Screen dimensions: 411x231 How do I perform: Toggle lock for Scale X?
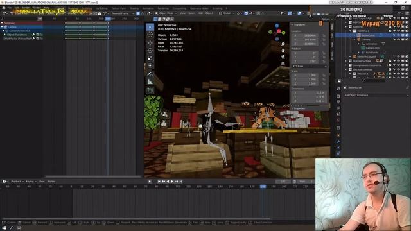[324, 75]
